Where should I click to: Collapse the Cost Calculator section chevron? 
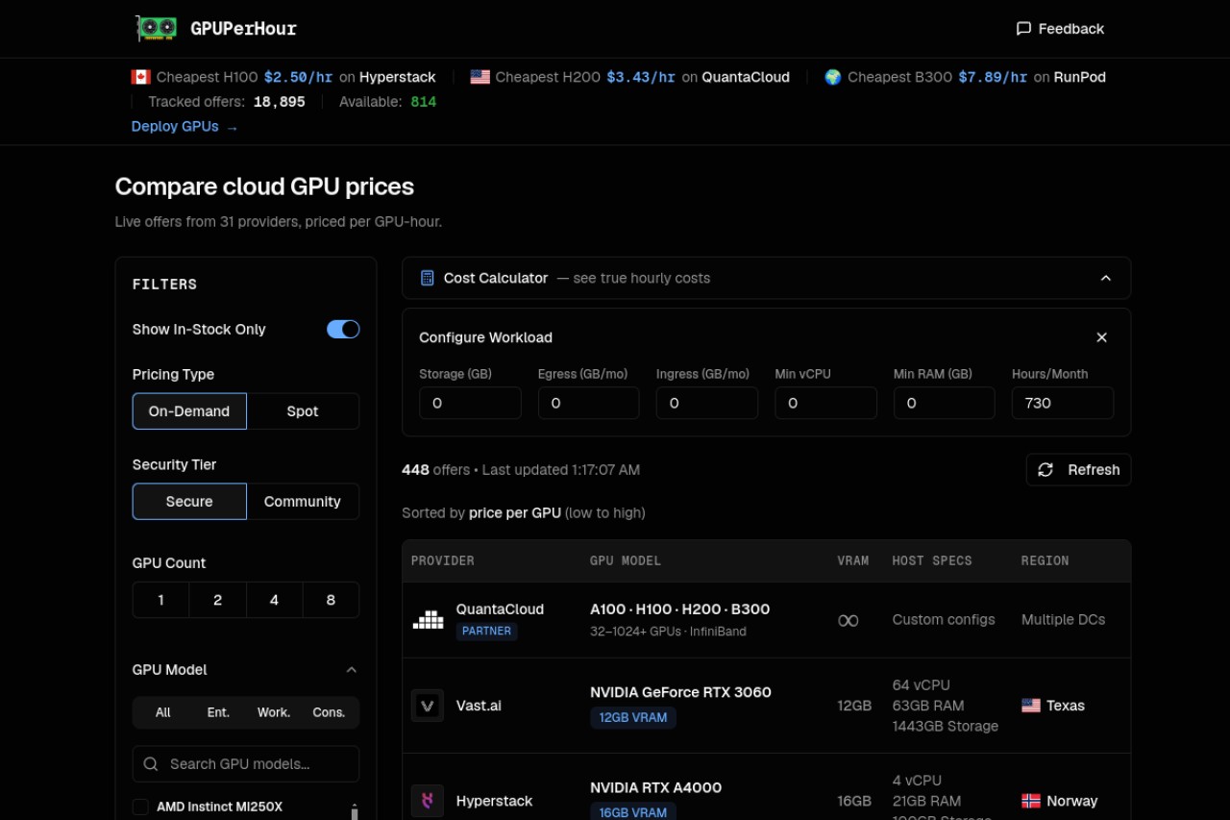point(1106,278)
